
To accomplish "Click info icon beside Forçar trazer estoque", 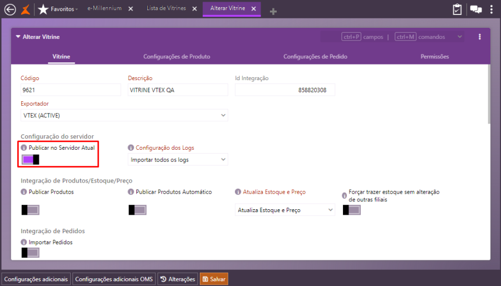I will click(x=345, y=196).
